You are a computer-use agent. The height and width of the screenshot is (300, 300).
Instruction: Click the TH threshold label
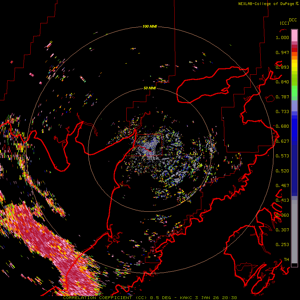pyautogui.click(x=286, y=260)
